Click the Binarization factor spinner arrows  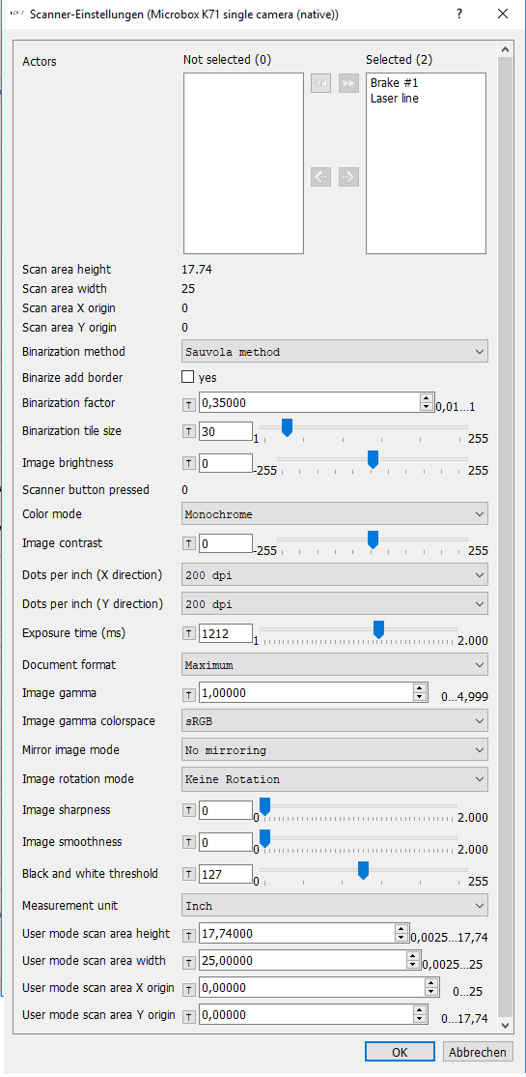(428, 403)
